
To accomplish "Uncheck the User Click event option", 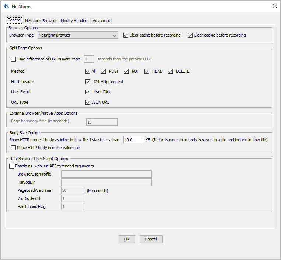I will [88, 92].
